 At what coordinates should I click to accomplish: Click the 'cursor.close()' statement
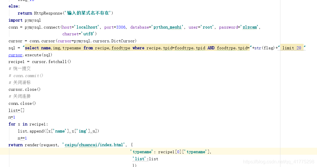(x=25, y=89)
